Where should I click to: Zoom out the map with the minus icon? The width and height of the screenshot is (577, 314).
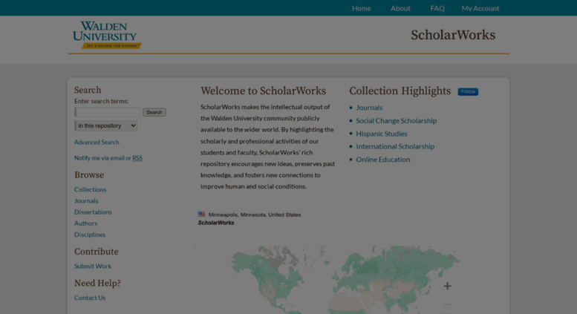click(447, 304)
